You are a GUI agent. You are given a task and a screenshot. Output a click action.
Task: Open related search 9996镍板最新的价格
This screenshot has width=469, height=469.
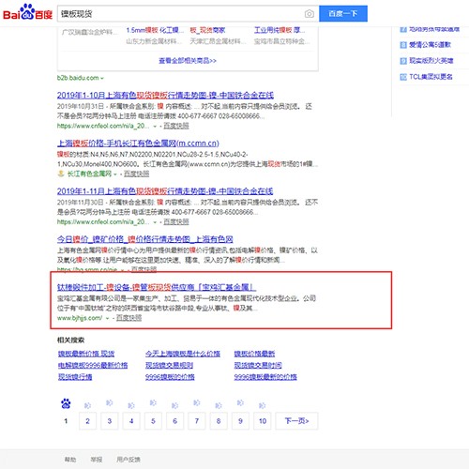(x=265, y=377)
